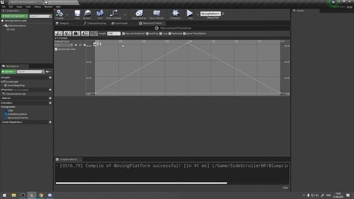Collapse the Functions section
354x199 pixels.
tap(2, 90)
